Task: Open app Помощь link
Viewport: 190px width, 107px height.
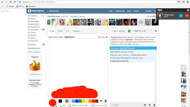Action: [x=82, y=16]
